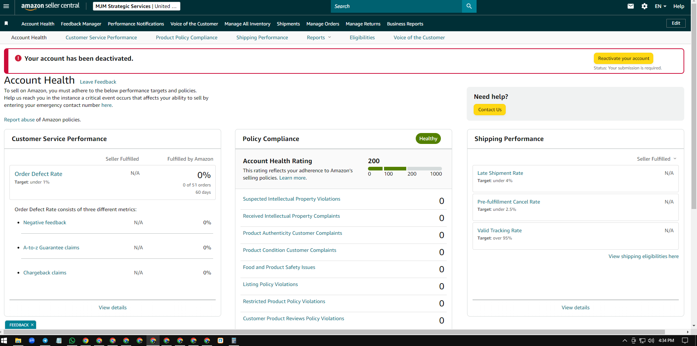Select the light sub-nav Voice of the Customer tab
Image resolution: width=697 pixels, height=346 pixels.
tap(419, 37)
